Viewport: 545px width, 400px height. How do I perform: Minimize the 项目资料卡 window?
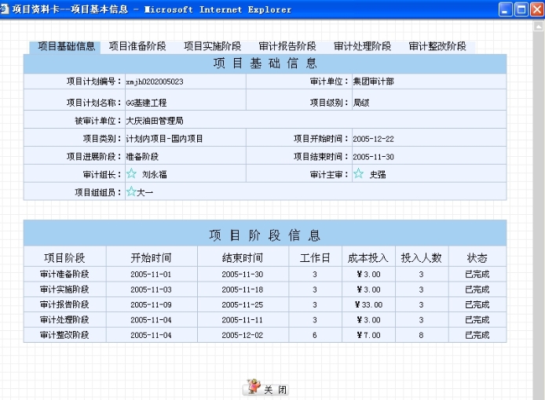(505, 9)
